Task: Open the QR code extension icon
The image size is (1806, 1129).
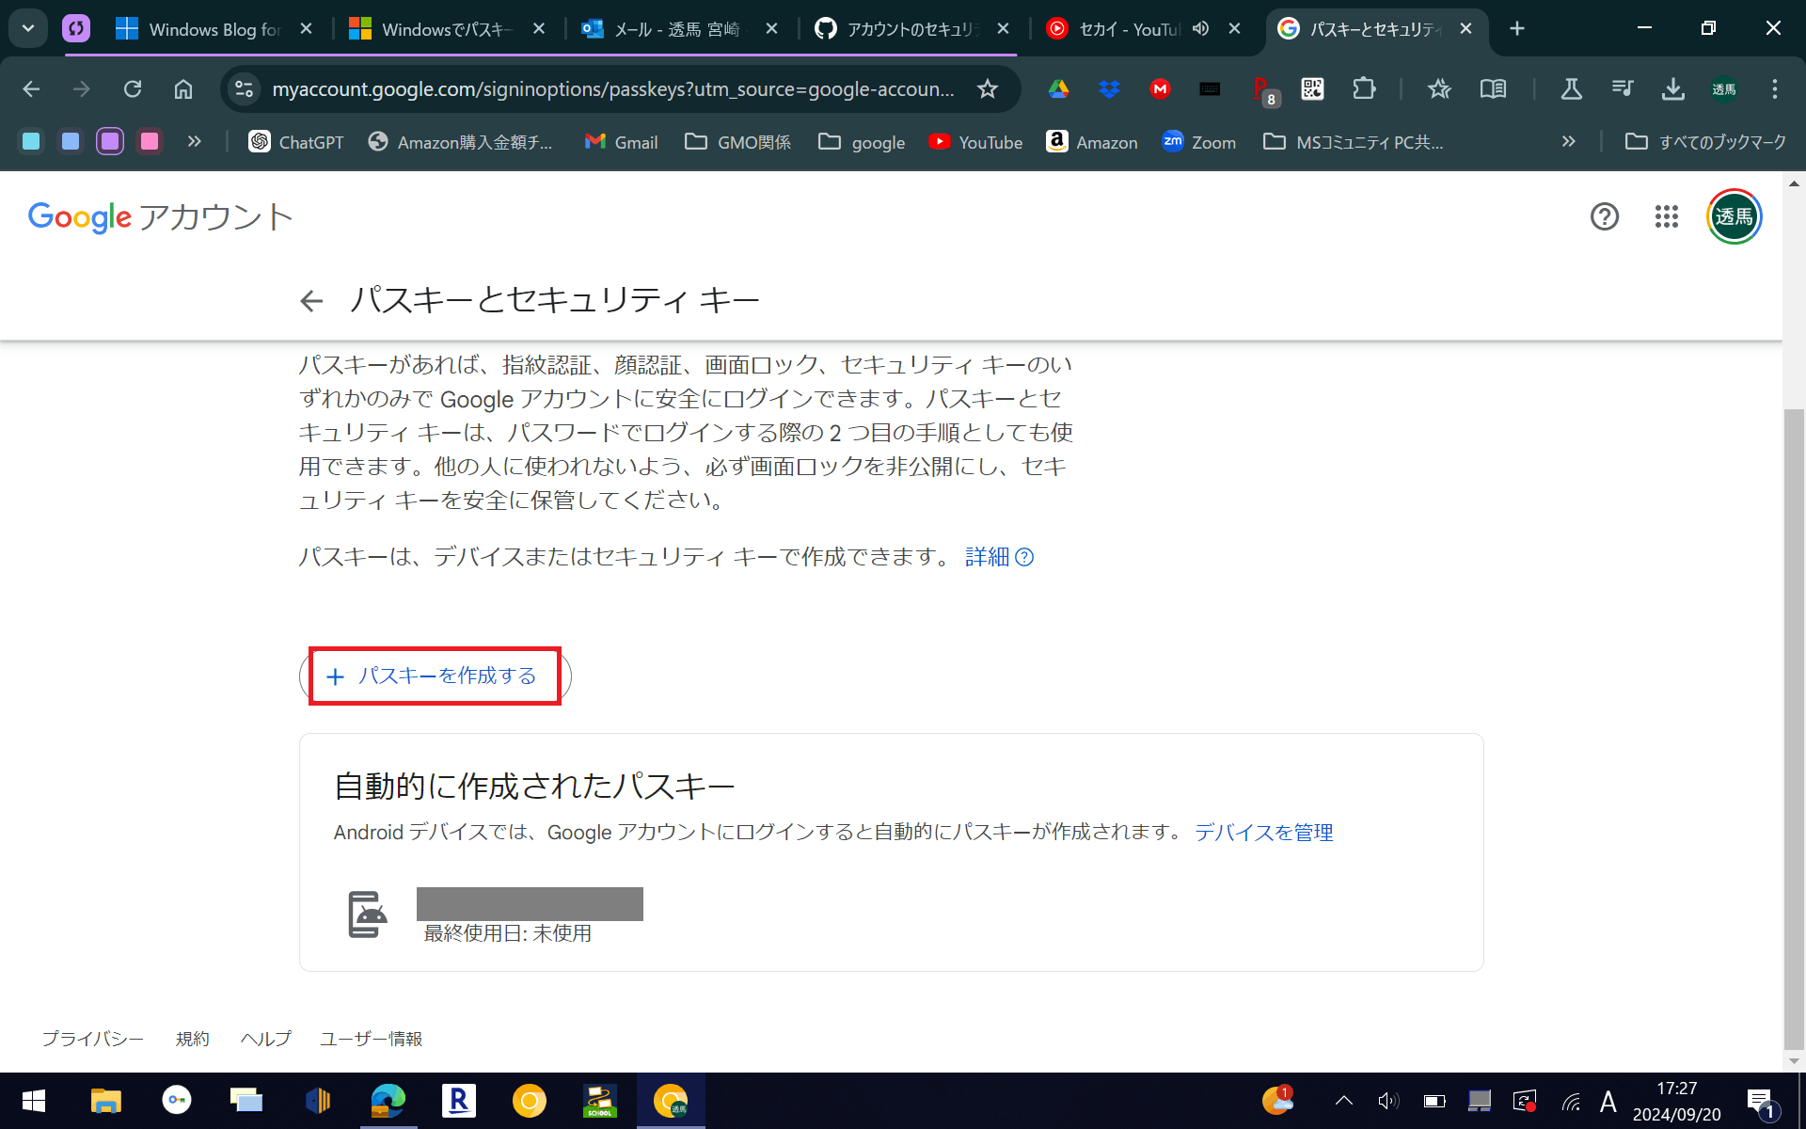Action: tap(1312, 89)
